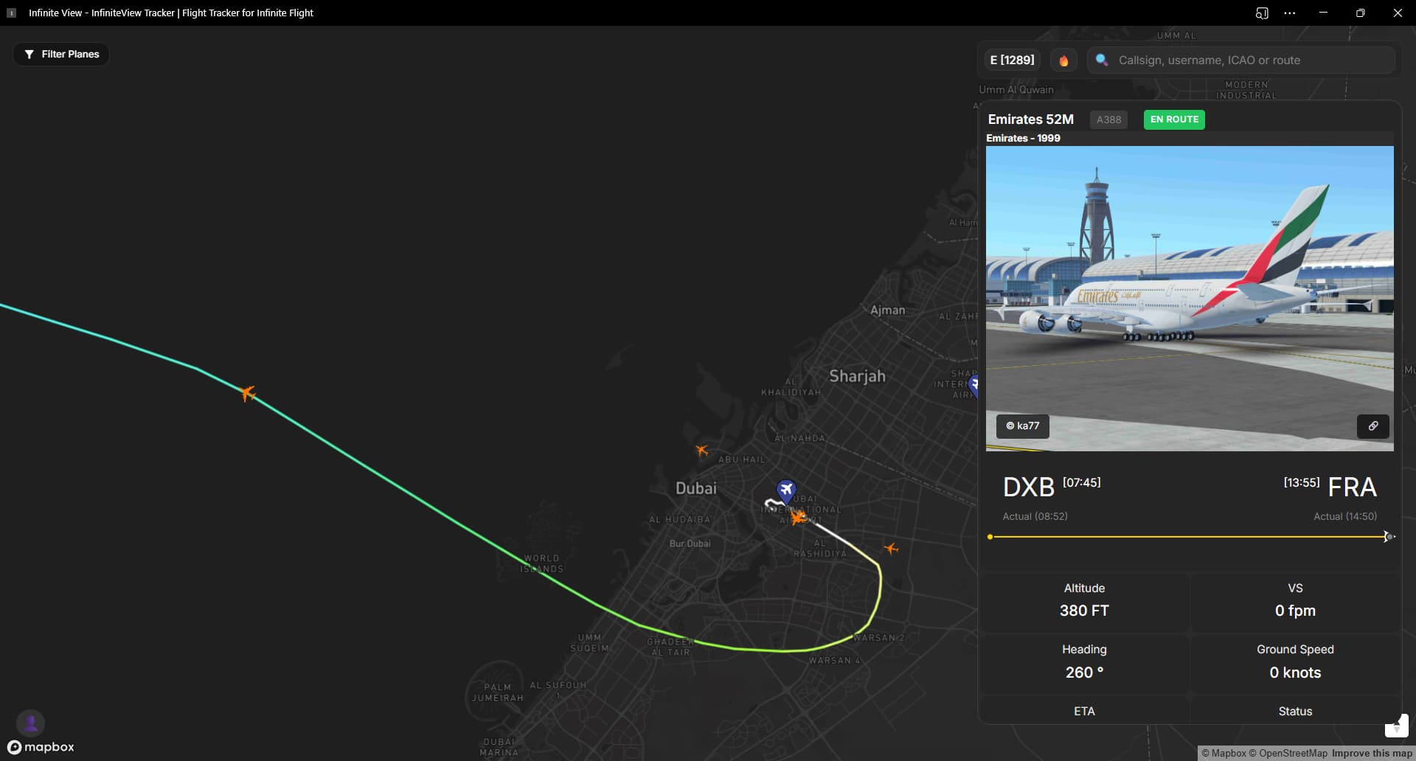Click the Palm Jumeirah map label
1416x761 pixels.
point(498,692)
